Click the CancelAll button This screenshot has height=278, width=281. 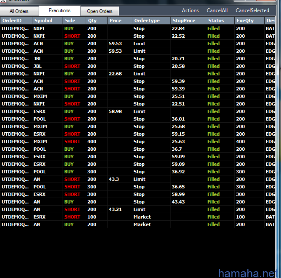tap(217, 10)
